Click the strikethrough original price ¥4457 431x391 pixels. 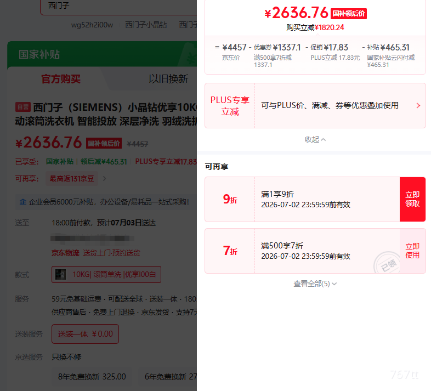tap(138, 144)
